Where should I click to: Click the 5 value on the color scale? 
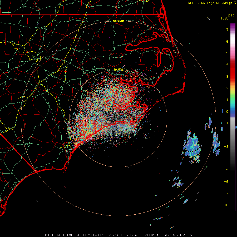click(x=227, y=53)
